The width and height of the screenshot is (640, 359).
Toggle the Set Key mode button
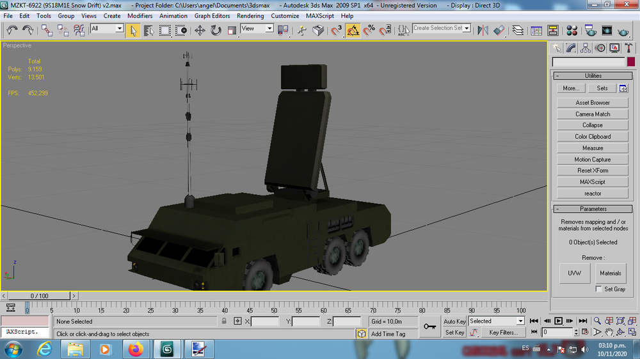click(x=454, y=333)
